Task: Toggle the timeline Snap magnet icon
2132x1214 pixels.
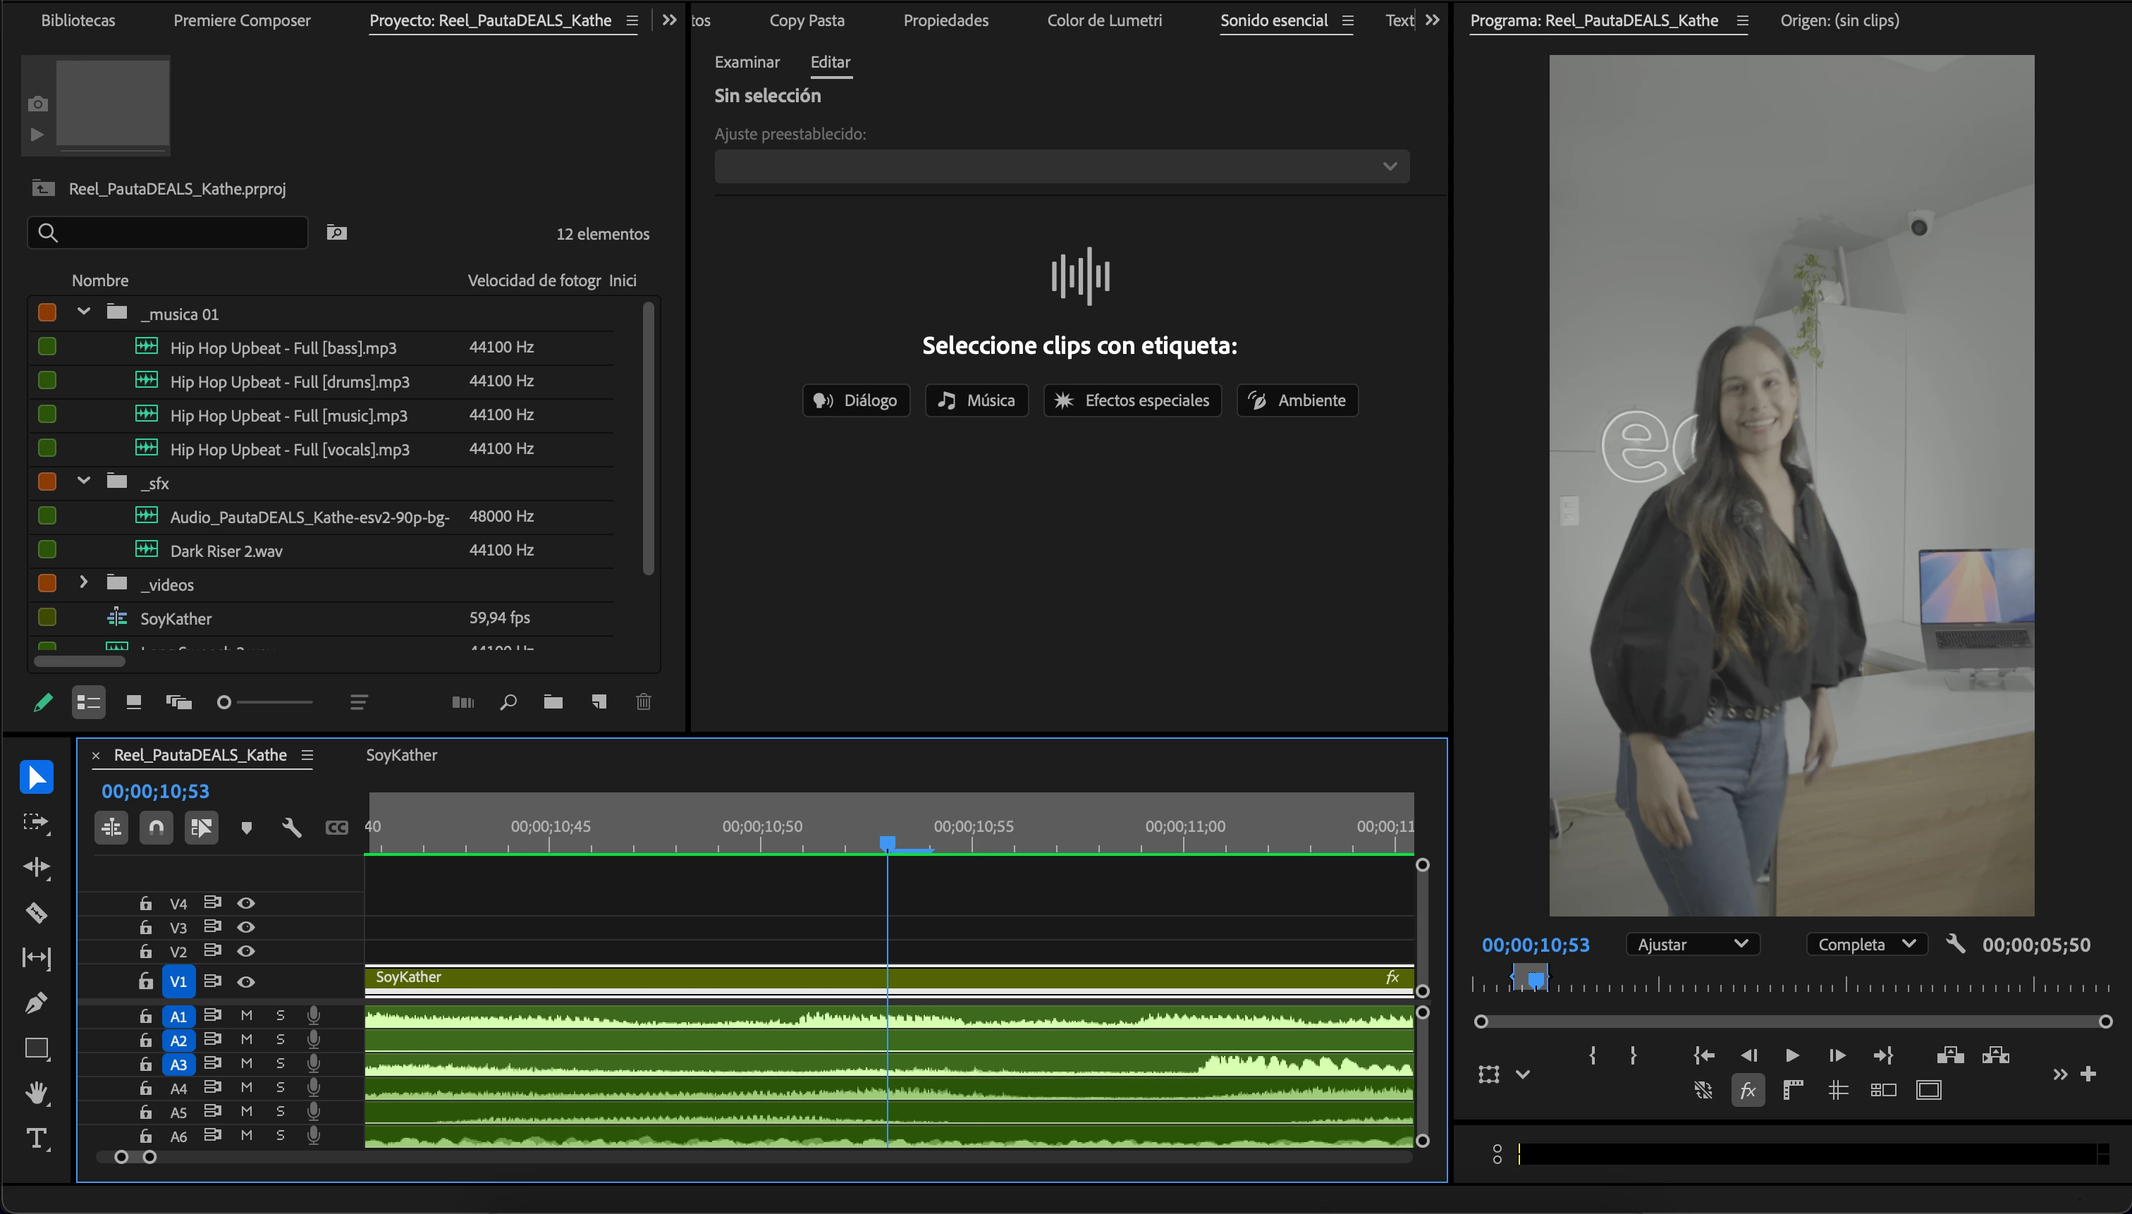Action: pos(156,827)
